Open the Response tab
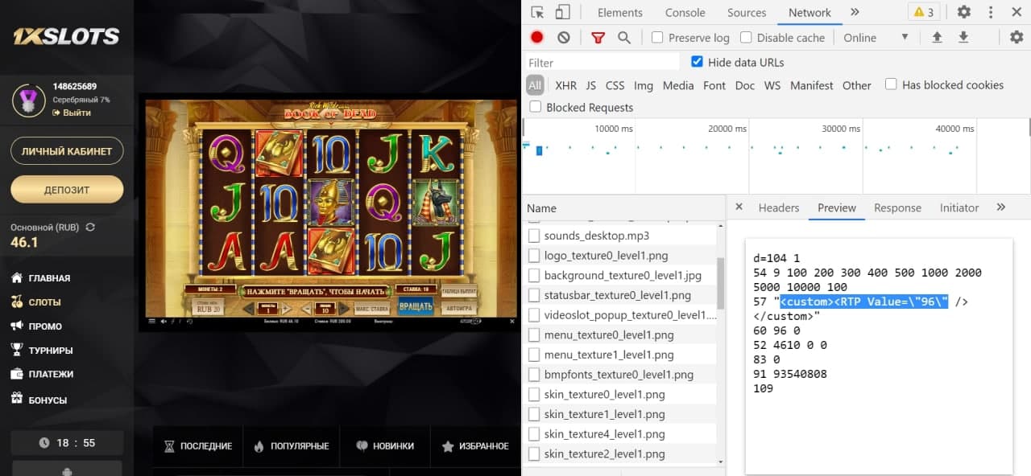 (x=897, y=207)
